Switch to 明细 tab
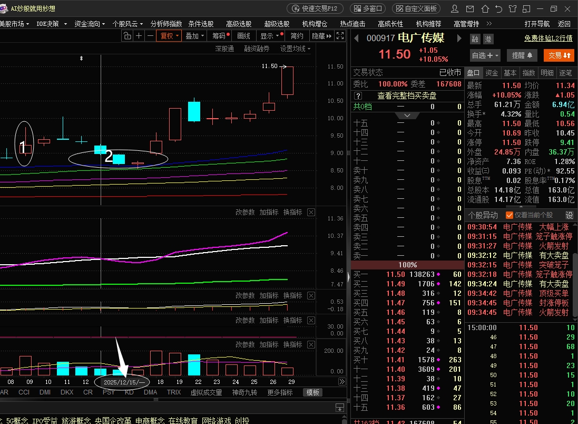Image resolution: width=578 pixels, height=424 pixels. pyautogui.click(x=547, y=73)
